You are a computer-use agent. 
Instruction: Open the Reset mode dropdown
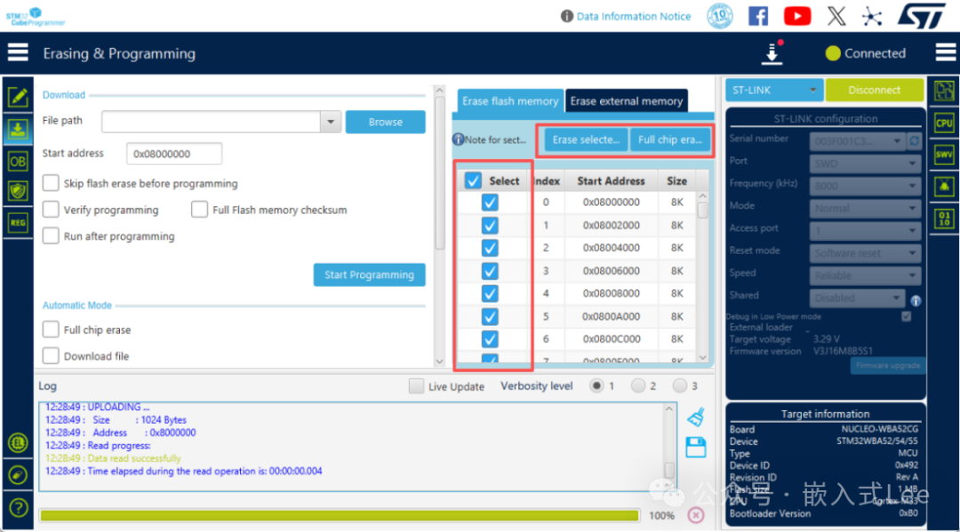[x=865, y=253]
